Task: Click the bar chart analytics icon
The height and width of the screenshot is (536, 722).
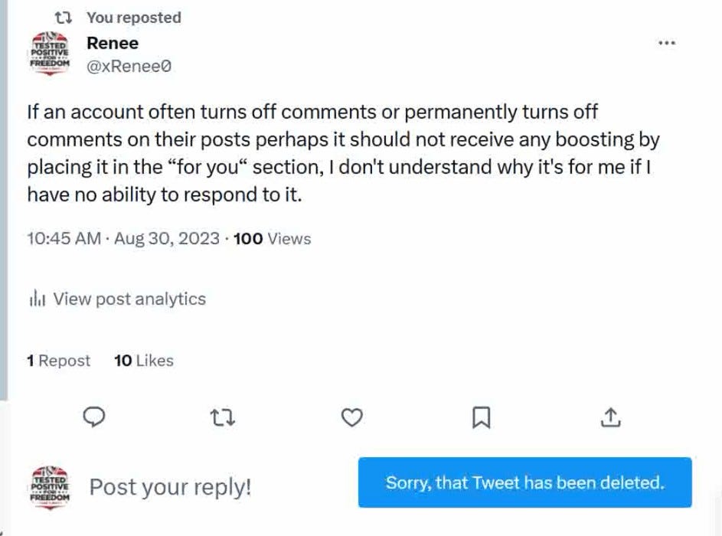Action: pyautogui.click(x=38, y=299)
